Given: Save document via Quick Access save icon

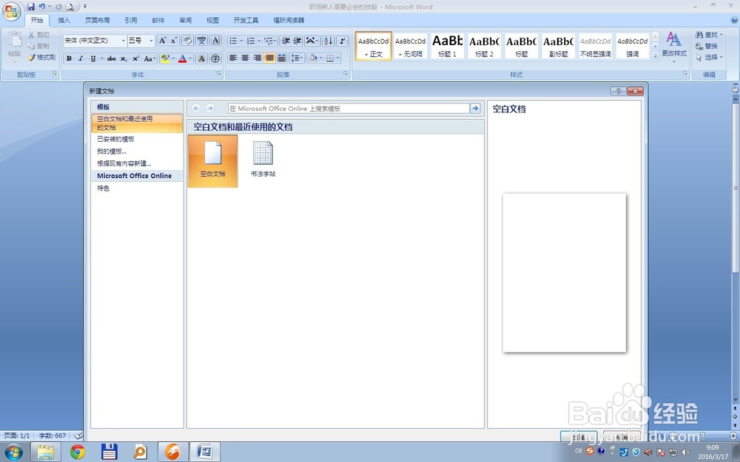Looking at the screenshot, I should [30, 7].
